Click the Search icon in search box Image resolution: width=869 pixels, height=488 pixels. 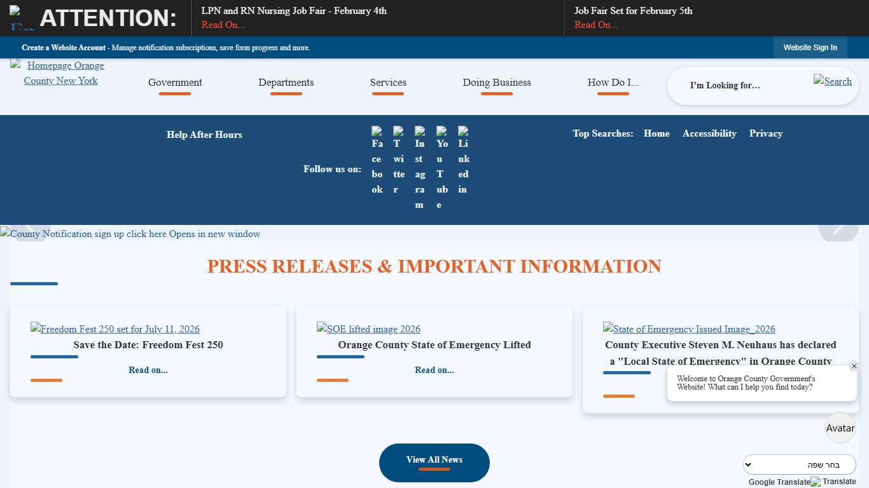[x=832, y=81]
